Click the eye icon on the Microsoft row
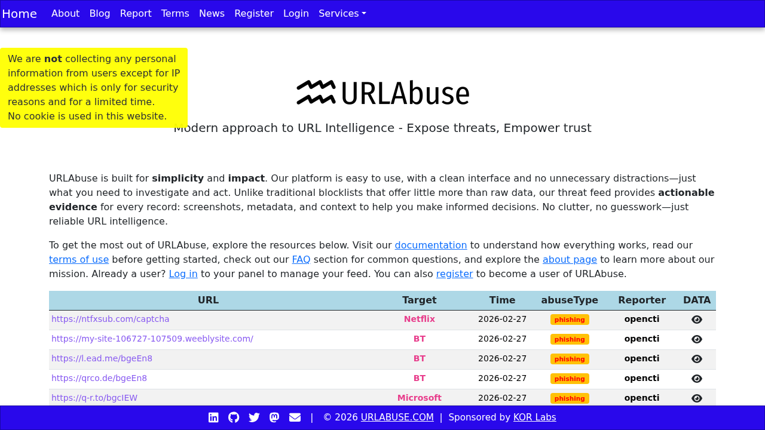Image resolution: width=765 pixels, height=430 pixels. [696, 398]
